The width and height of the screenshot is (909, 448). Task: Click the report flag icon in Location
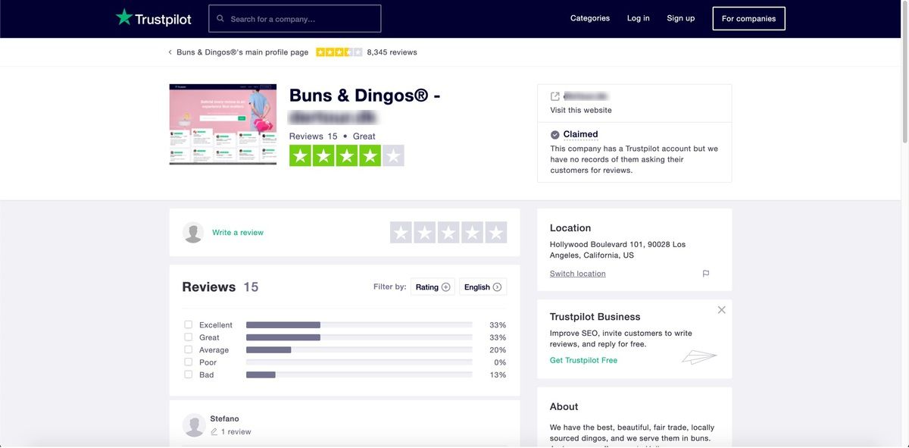click(x=706, y=274)
